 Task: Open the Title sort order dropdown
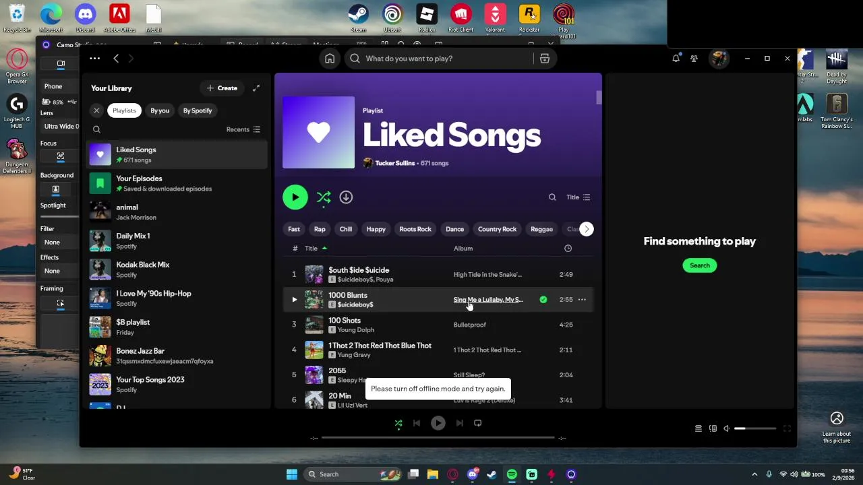click(578, 197)
